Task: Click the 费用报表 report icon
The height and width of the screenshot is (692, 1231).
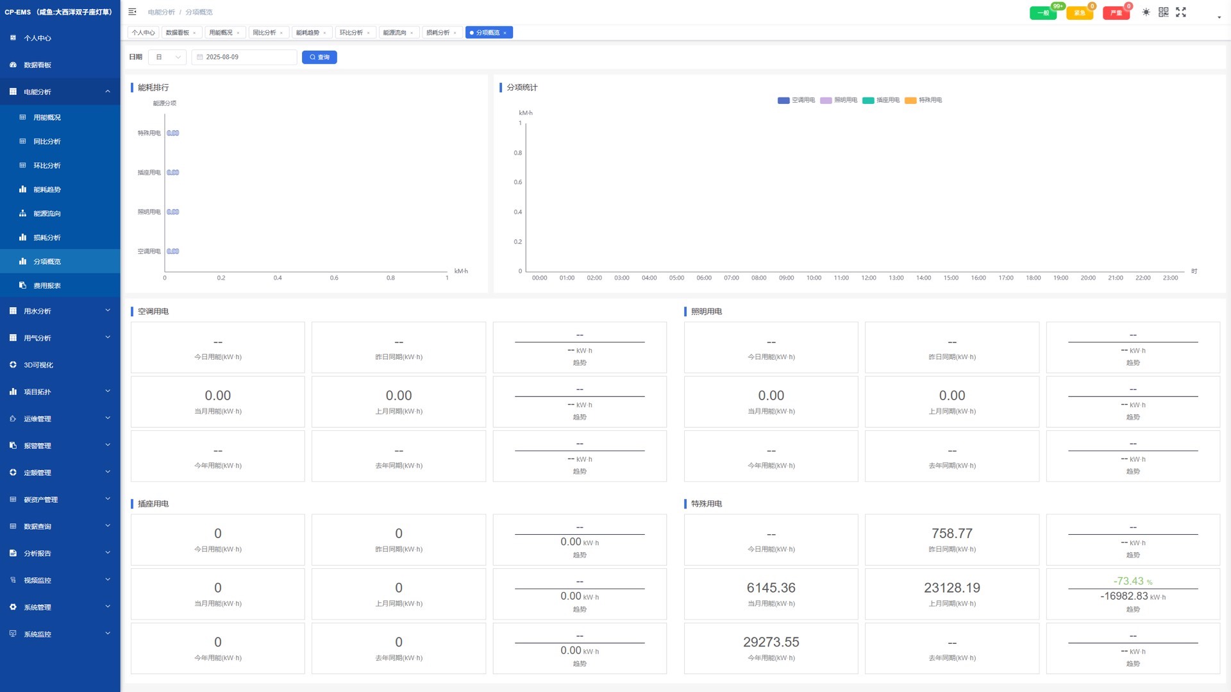Action: pos(22,285)
